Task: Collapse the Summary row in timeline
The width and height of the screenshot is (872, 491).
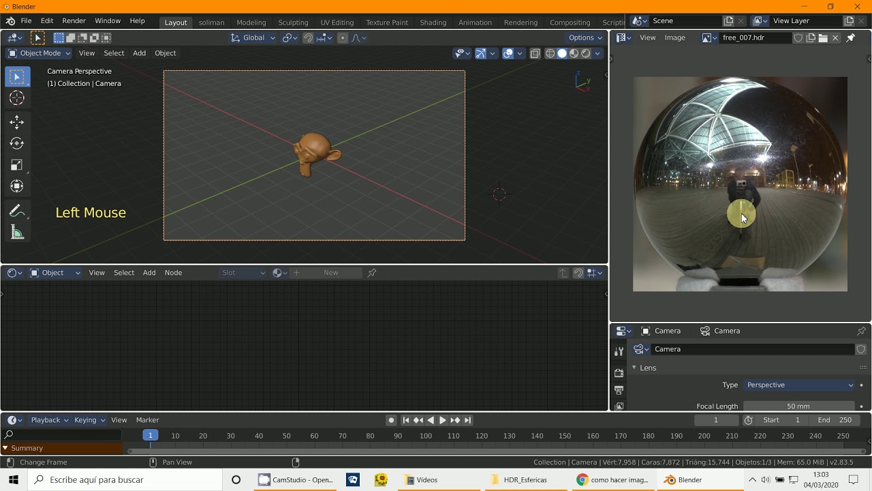Action: tap(5, 448)
